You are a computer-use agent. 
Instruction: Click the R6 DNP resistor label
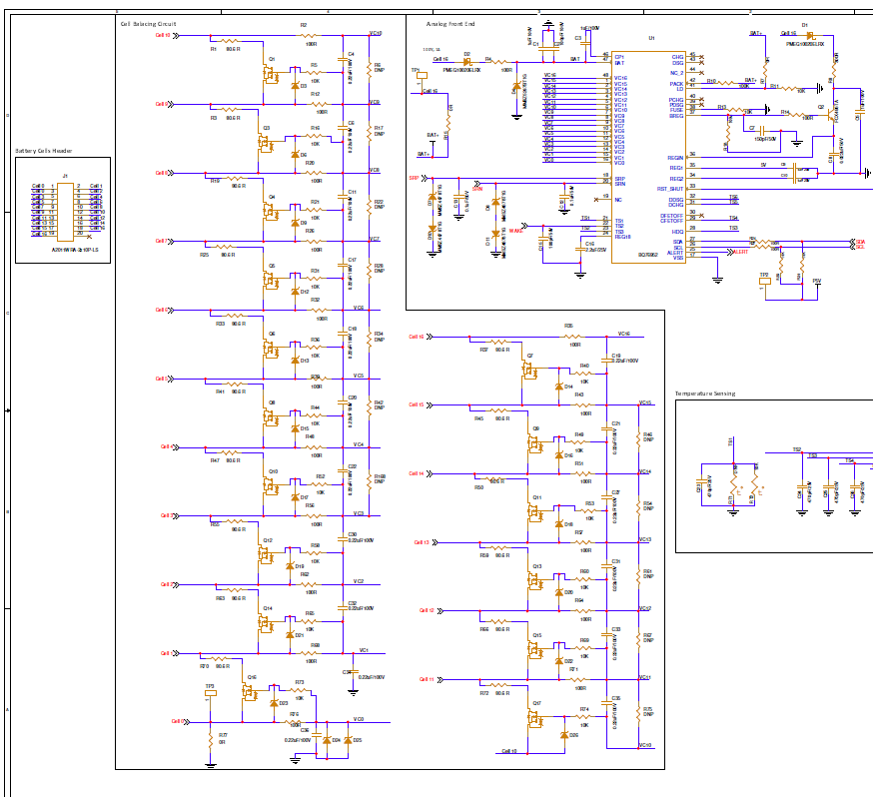click(x=379, y=67)
